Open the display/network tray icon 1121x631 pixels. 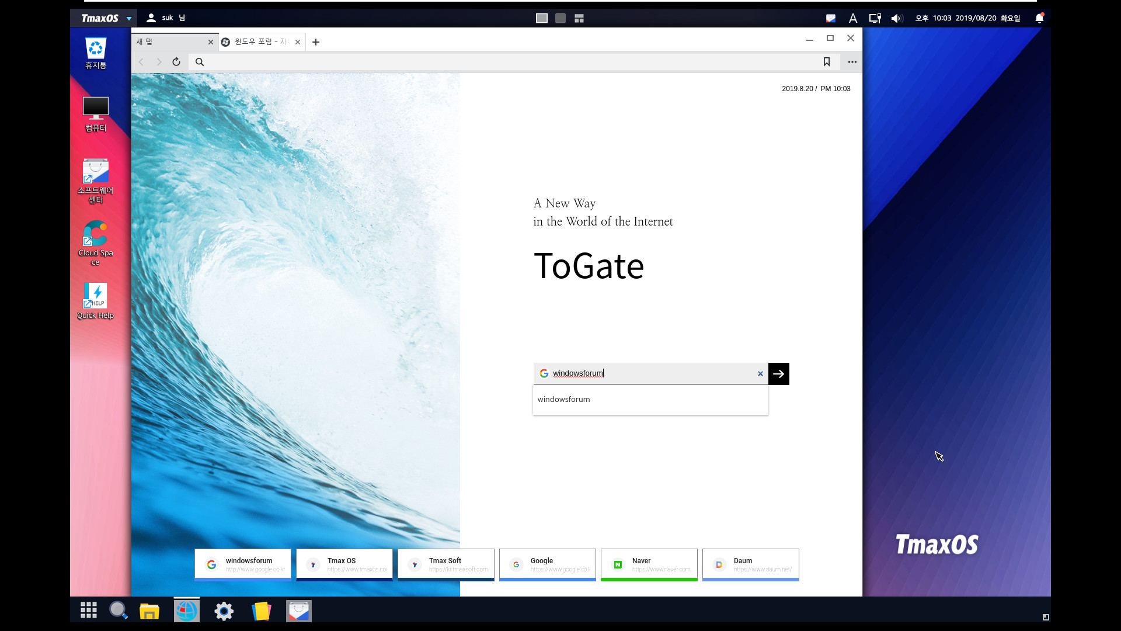[875, 18]
